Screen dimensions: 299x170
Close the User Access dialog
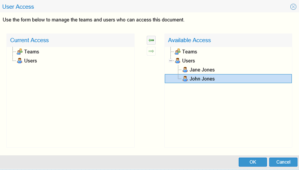click(293, 7)
